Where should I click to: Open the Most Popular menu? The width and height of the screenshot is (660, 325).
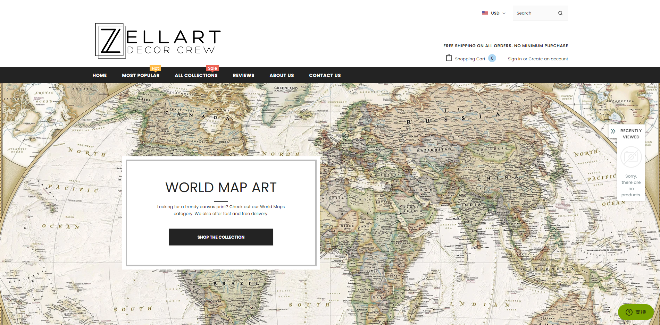click(x=141, y=75)
